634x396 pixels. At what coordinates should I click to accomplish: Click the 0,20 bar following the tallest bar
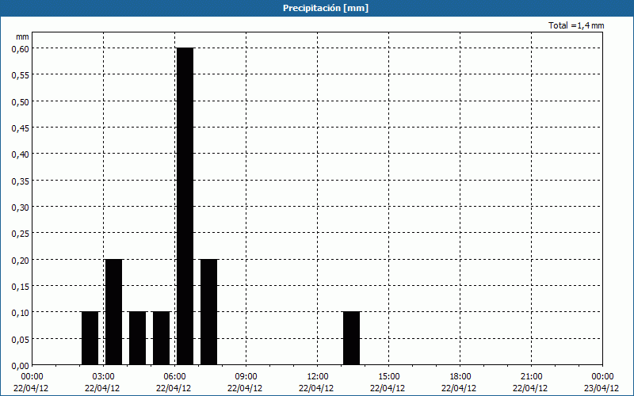point(208,312)
